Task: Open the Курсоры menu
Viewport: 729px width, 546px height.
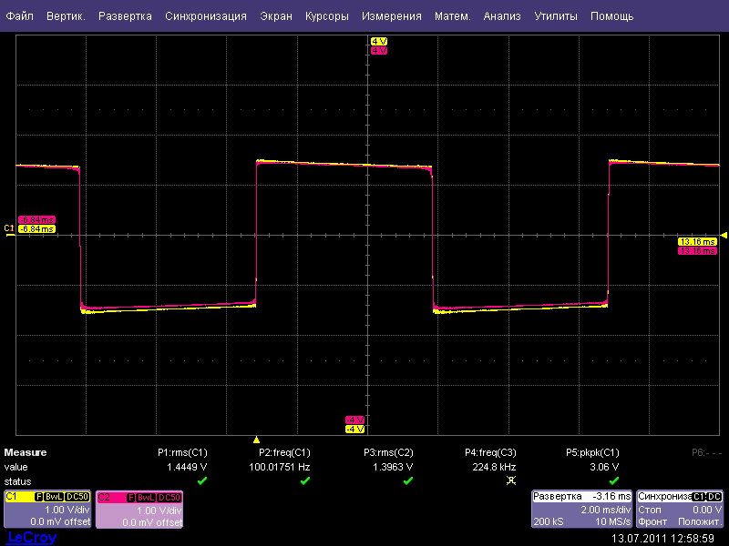Action: [x=327, y=16]
